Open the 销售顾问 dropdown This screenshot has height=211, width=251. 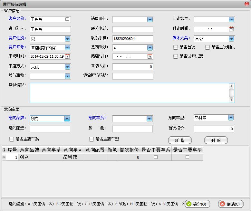pos(150,20)
